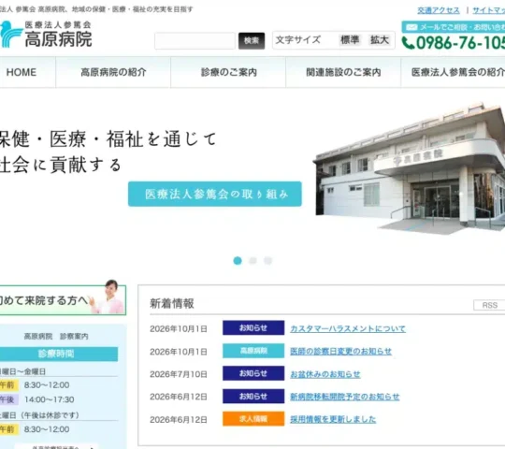This screenshot has height=449, width=505.
Task: Click the メールでご相談・お問い合わせ banner
Action: point(454,27)
